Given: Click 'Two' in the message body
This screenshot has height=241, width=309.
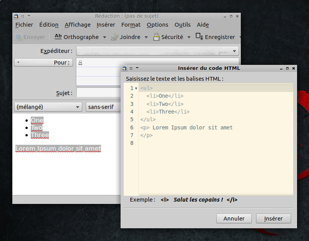Looking at the screenshot, I should click(37, 128).
